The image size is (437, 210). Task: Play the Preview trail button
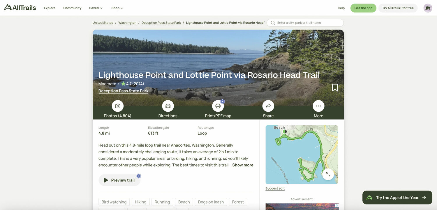coord(119,180)
